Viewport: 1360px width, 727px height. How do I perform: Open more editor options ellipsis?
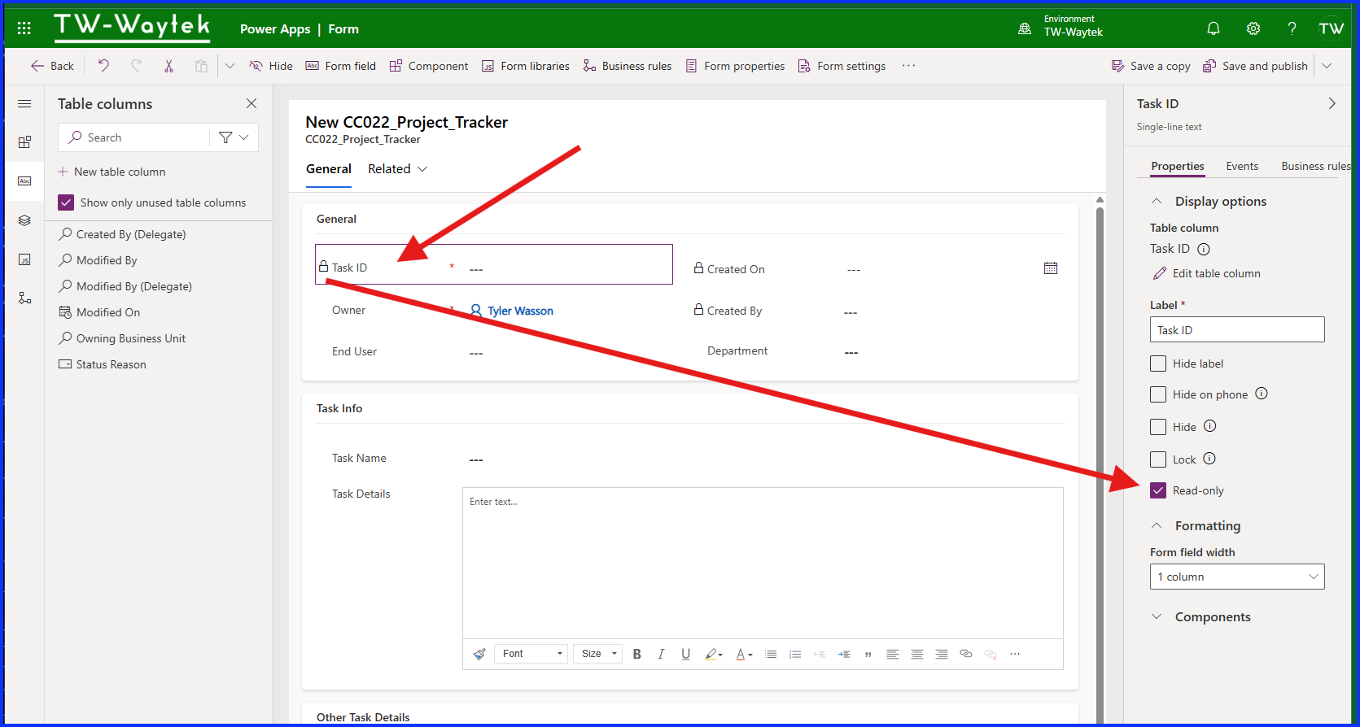pos(1015,654)
